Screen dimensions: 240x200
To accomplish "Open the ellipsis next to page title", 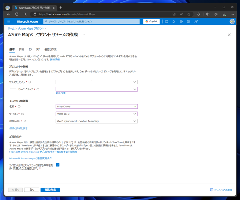I will (x=84, y=35).
